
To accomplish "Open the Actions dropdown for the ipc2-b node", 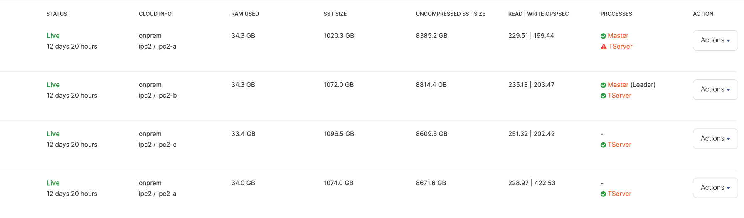I will pyautogui.click(x=715, y=89).
